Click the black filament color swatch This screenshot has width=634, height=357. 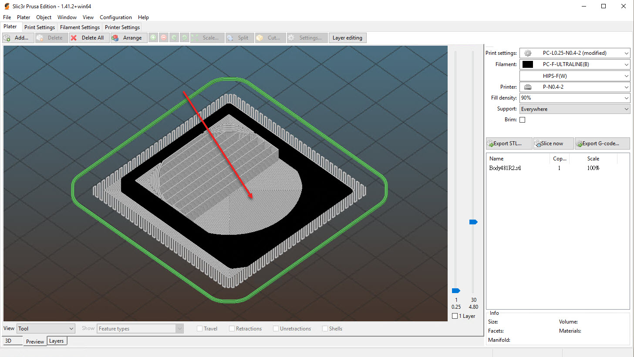pyautogui.click(x=528, y=64)
